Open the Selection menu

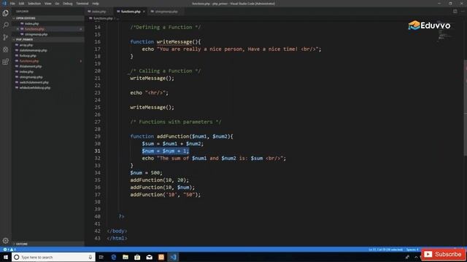click(34, 4)
